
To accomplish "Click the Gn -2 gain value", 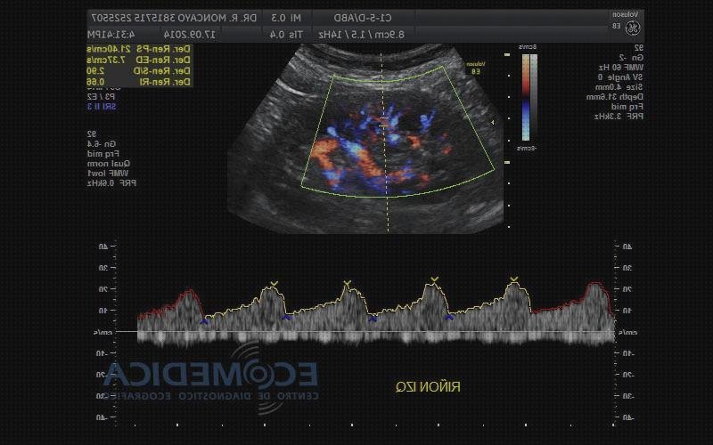I will (x=631, y=58).
